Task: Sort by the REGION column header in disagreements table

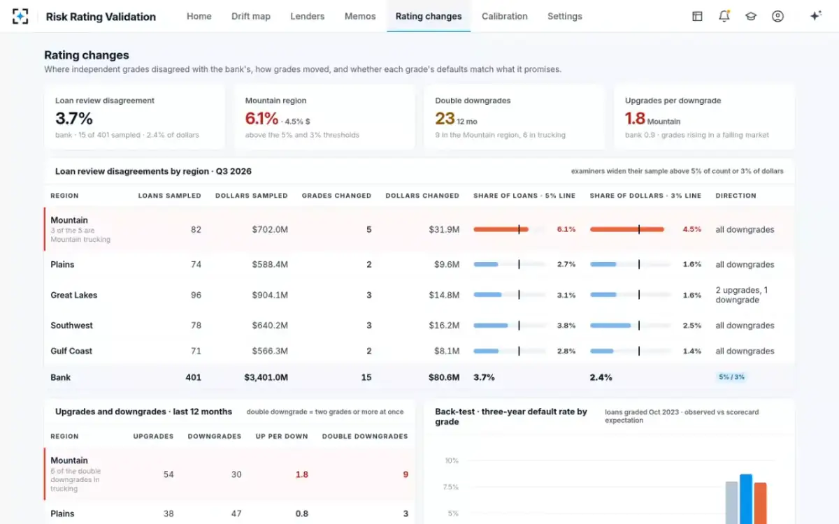Action: (x=64, y=196)
